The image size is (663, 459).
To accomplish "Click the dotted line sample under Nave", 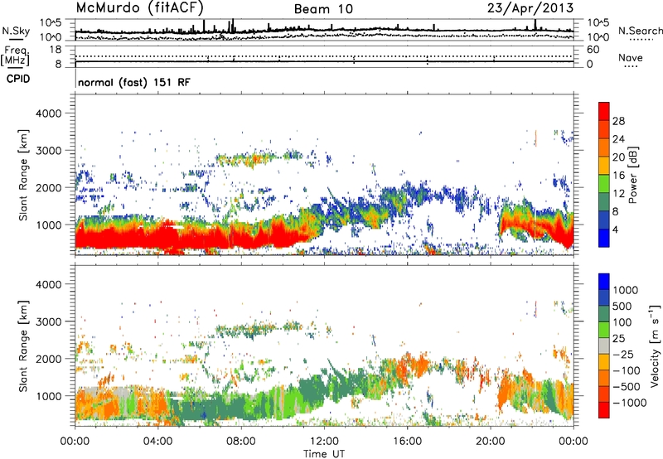I will coord(631,66).
